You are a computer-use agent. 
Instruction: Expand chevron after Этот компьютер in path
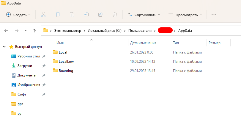[x=84, y=31]
